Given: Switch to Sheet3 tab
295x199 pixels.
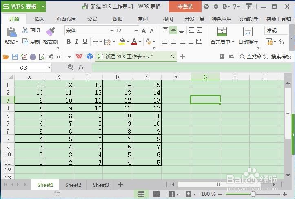Looking at the screenshot, I should (x=101, y=185).
